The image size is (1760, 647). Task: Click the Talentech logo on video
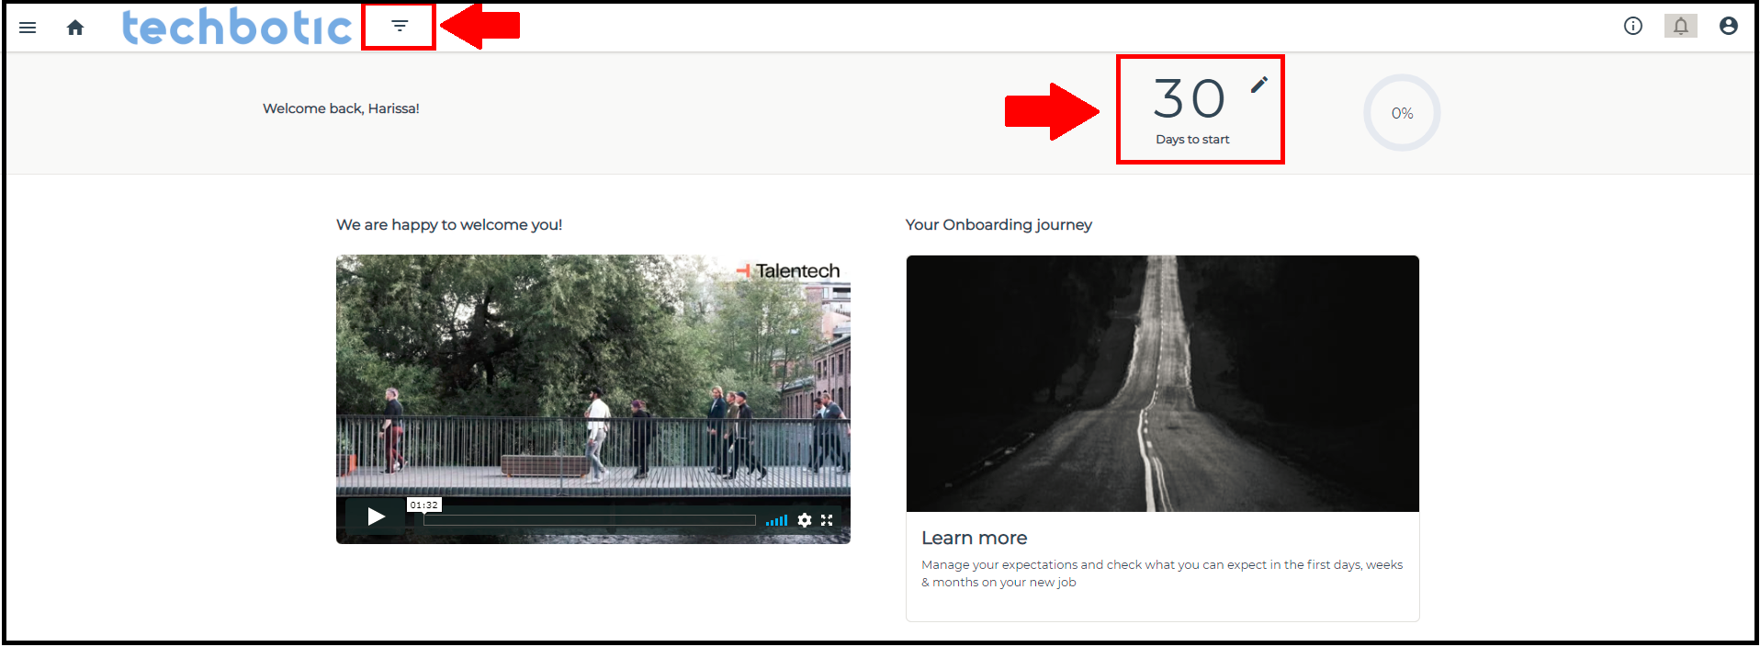tap(788, 270)
